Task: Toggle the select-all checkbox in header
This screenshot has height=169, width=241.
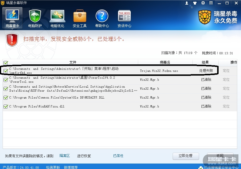Action: click(6, 63)
